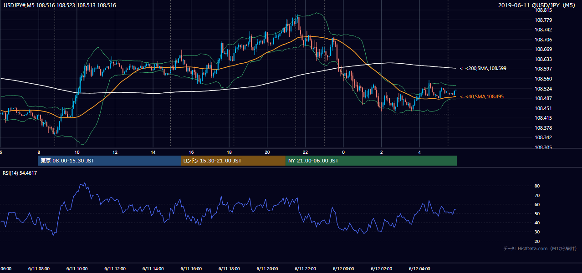The height and width of the screenshot is (273, 582).
Task: Select the 40,SMA,108.495 line label
Action: [x=482, y=96]
